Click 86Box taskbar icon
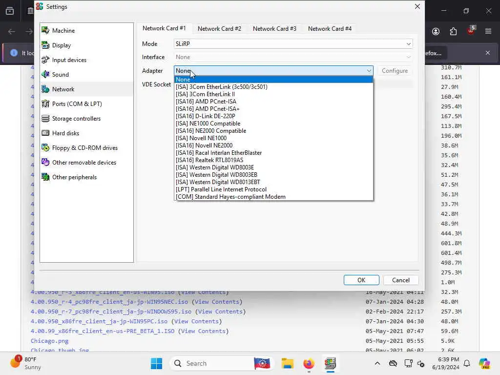Image resolution: width=500 pixels, height=375 pixels. (x=331, y=363)
